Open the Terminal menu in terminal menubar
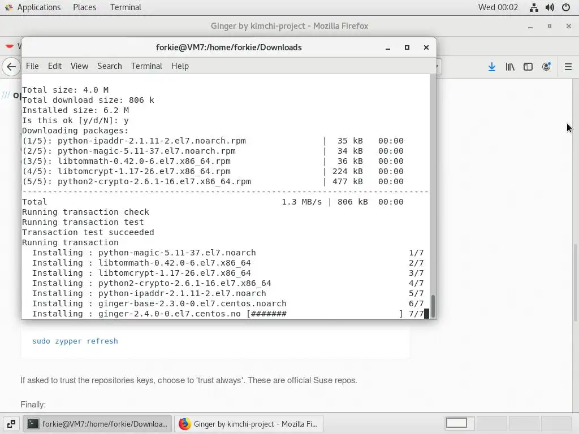Screen dimensions: 579x434 click(x=146, y=66)
